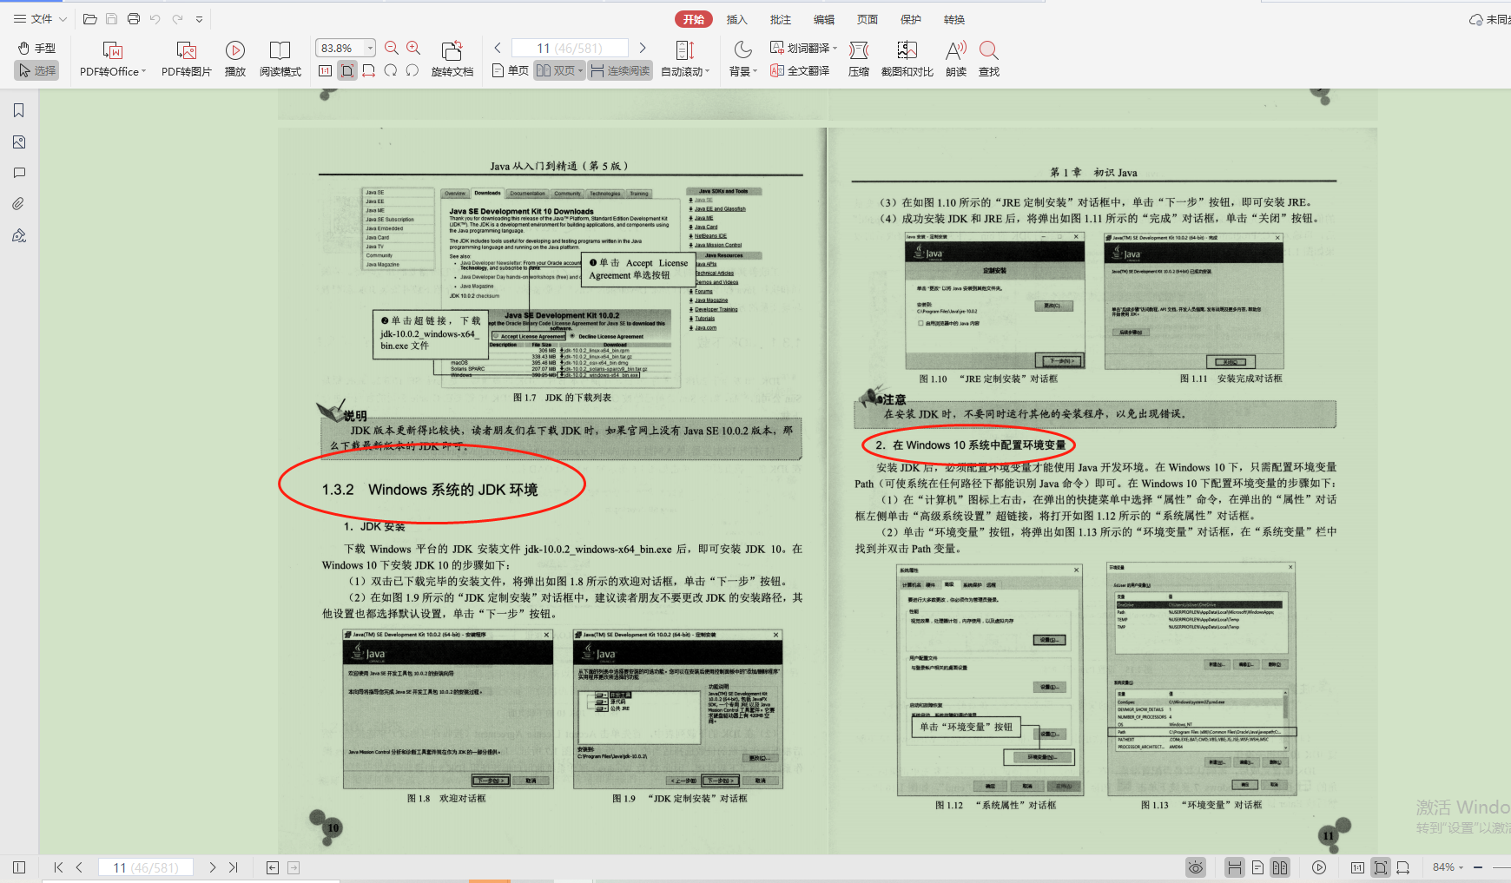Go to previous page via ribbon arrow

pos(498,48)
